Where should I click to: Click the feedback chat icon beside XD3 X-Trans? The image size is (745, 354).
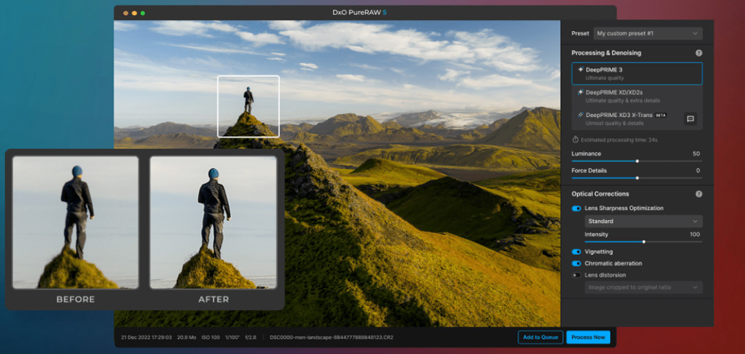pyautogui.click(x=690, y=119)
